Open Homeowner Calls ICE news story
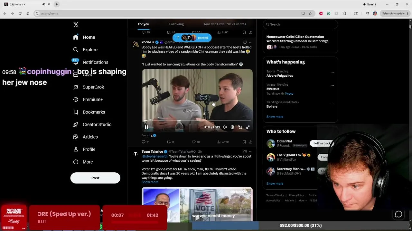Image resolution: width=412 pixels, height=231 pixels. click(x=297, y=39)
